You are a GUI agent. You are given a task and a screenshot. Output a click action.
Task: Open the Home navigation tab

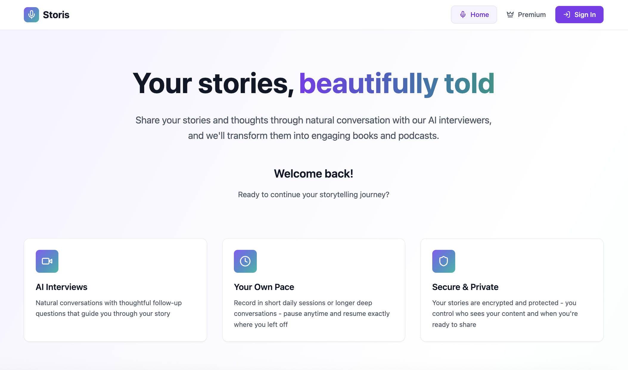(x=474, y=15)
